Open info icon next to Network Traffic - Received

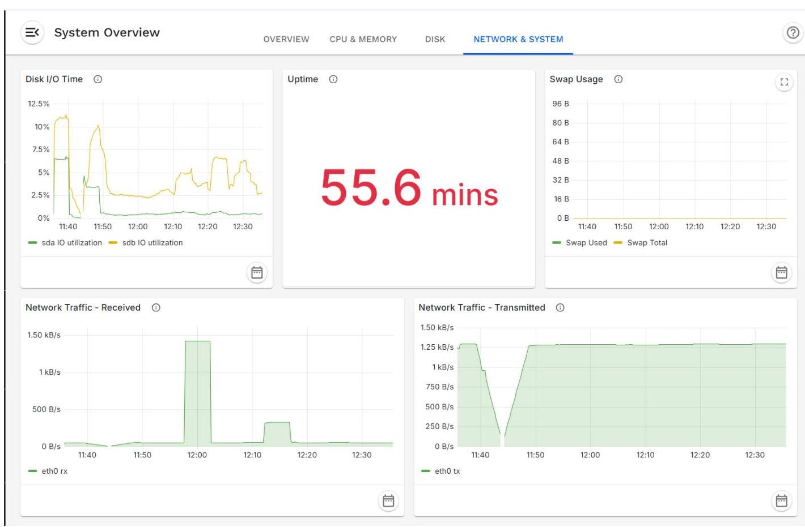pos(156,307)
